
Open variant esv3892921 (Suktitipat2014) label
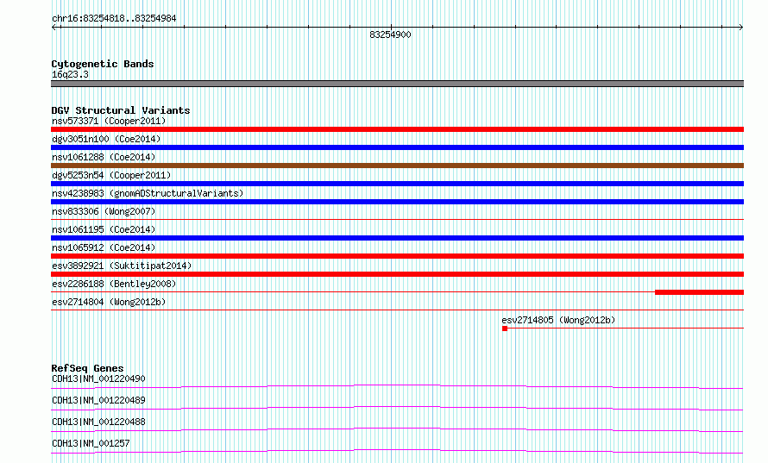point(122,266)
